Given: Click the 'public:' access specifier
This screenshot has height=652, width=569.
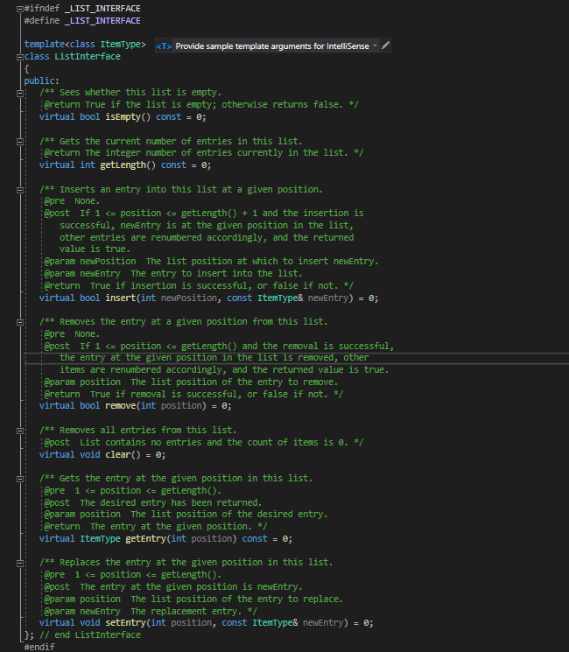Looking at the screenshot, I should pos(42,81).
